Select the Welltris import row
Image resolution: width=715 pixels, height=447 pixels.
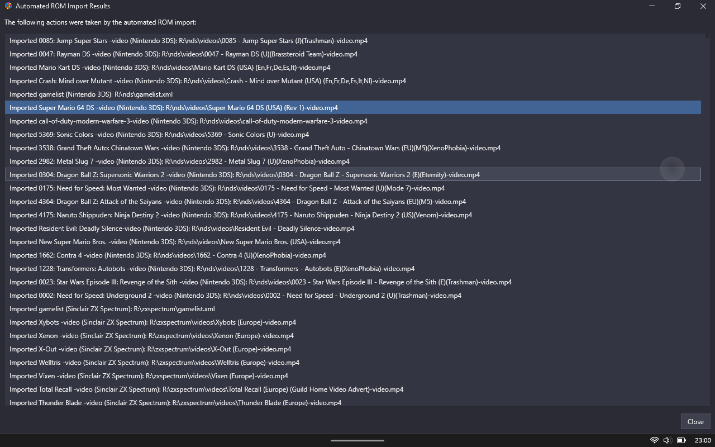click(353, 363)
